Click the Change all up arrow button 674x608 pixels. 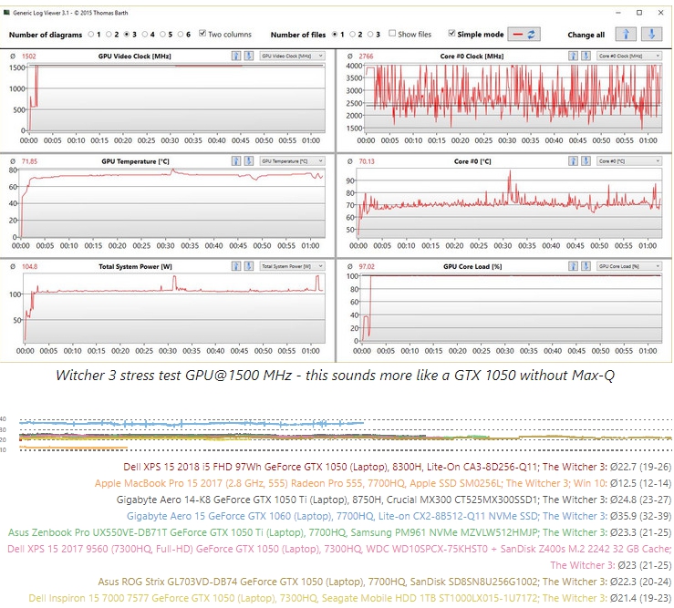tap(626, 35)
